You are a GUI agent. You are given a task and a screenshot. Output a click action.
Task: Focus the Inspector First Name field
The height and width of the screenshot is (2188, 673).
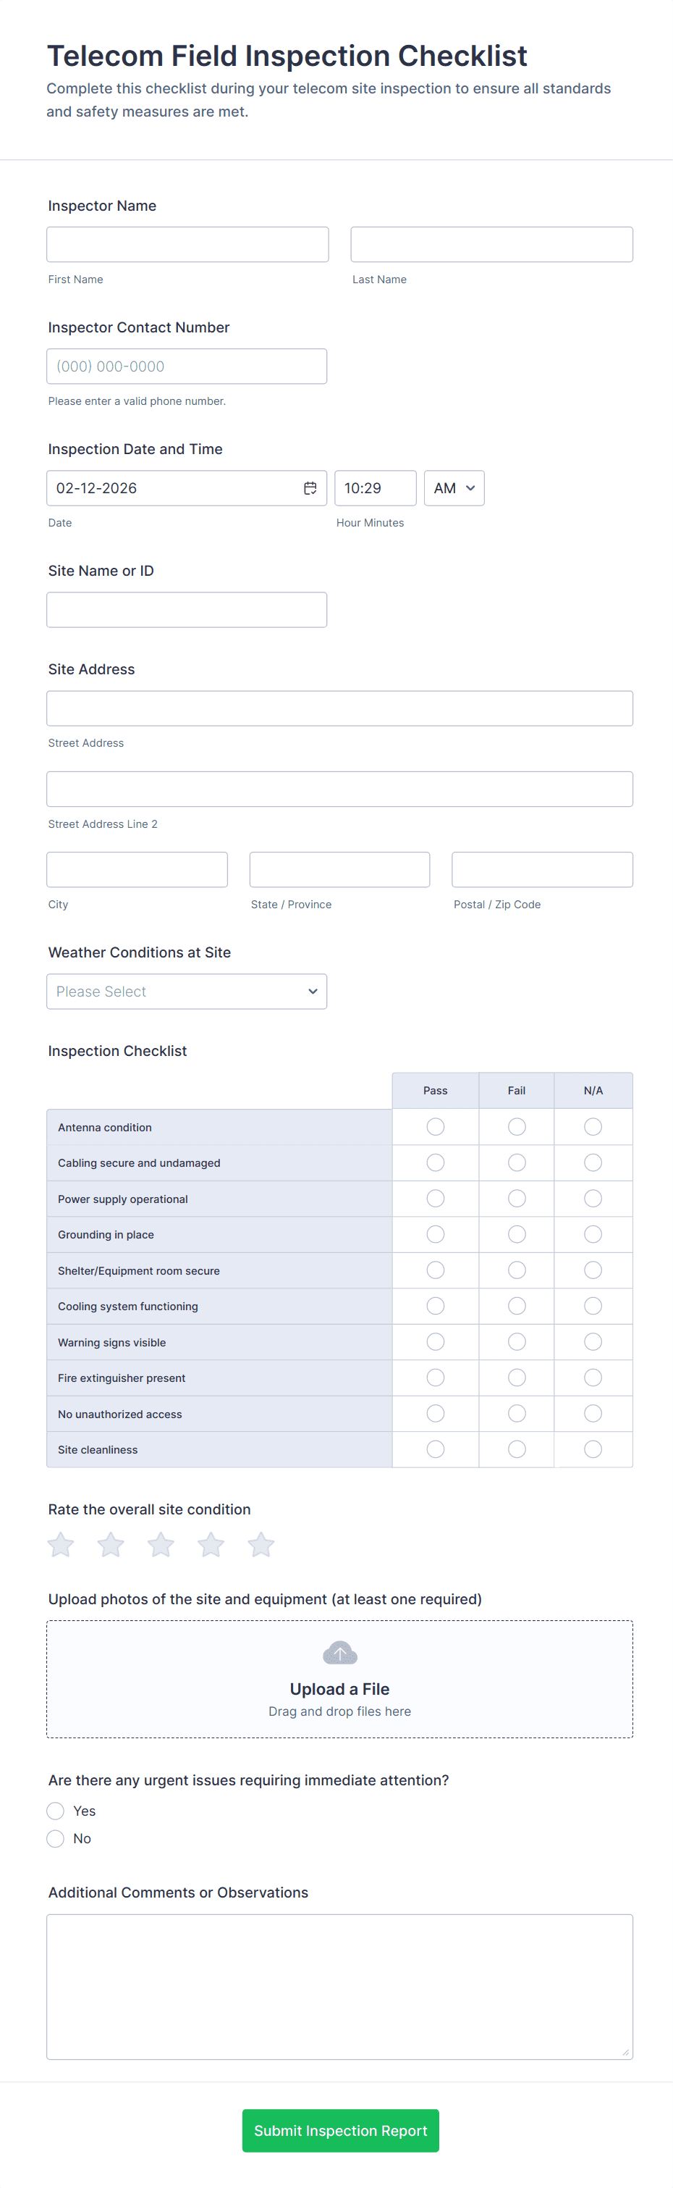(187, 245)
